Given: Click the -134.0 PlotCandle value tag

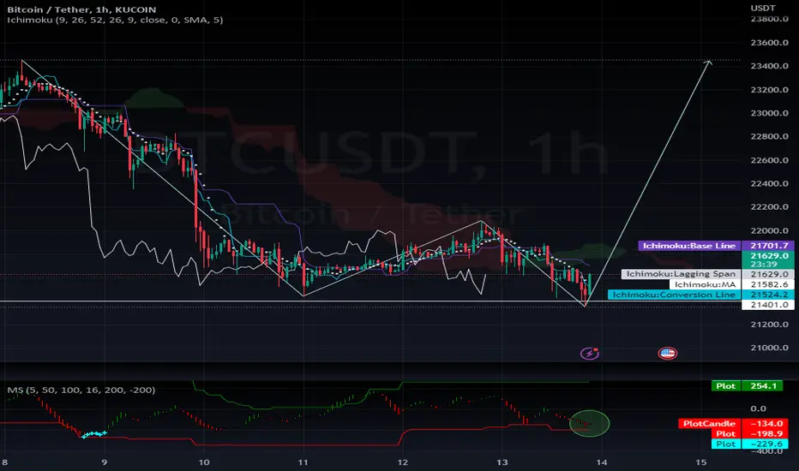Looking at the screenshot, I should coord(763,424).
